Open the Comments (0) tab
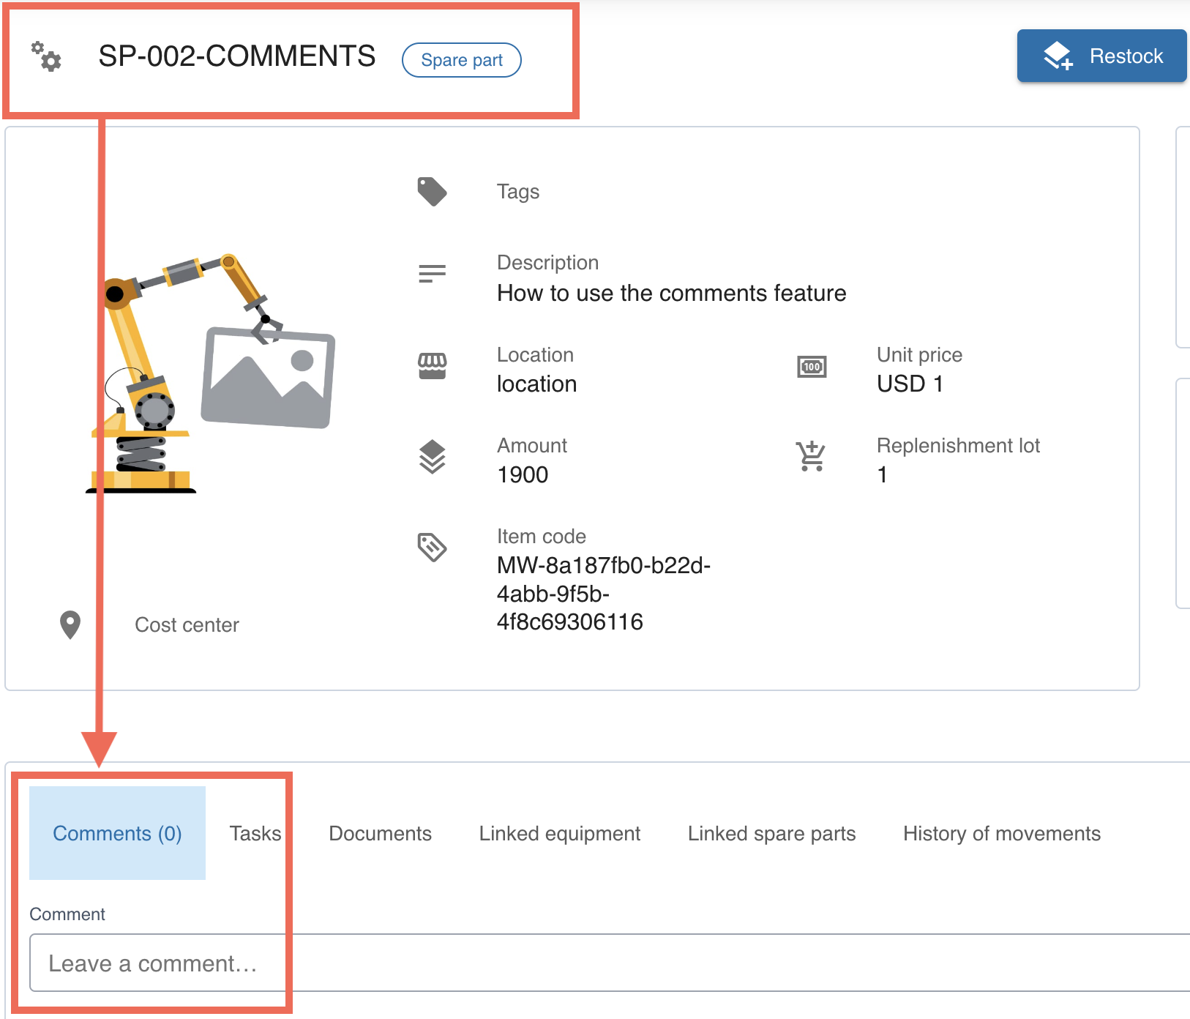This screenshot has height=1019, width=1190. pos(117,833)
